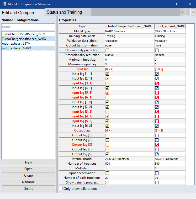
Task: Click the app icon in title bar
Action: [4, 4]
